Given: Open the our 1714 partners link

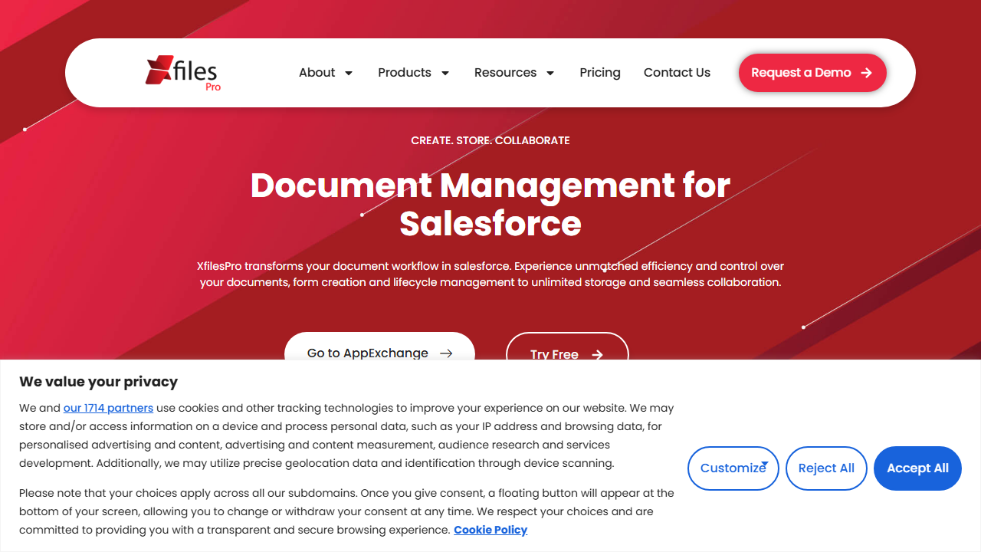Looking at the screenshot, I should (x=108, y=408).
